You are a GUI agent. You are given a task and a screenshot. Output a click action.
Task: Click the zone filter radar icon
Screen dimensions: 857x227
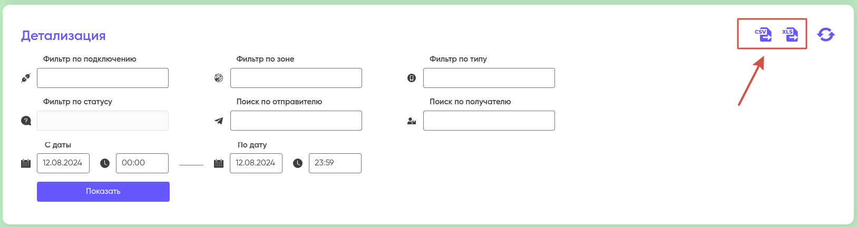[219, 78]
